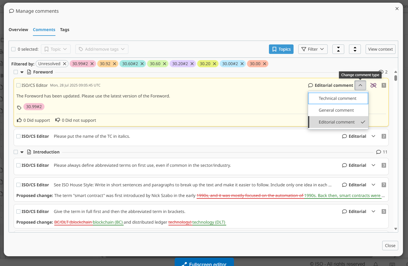This screenshot has height=266, width=408.
Task: Switch to the Comments tab
Action: pyautogui.click(x=44, y=30)
